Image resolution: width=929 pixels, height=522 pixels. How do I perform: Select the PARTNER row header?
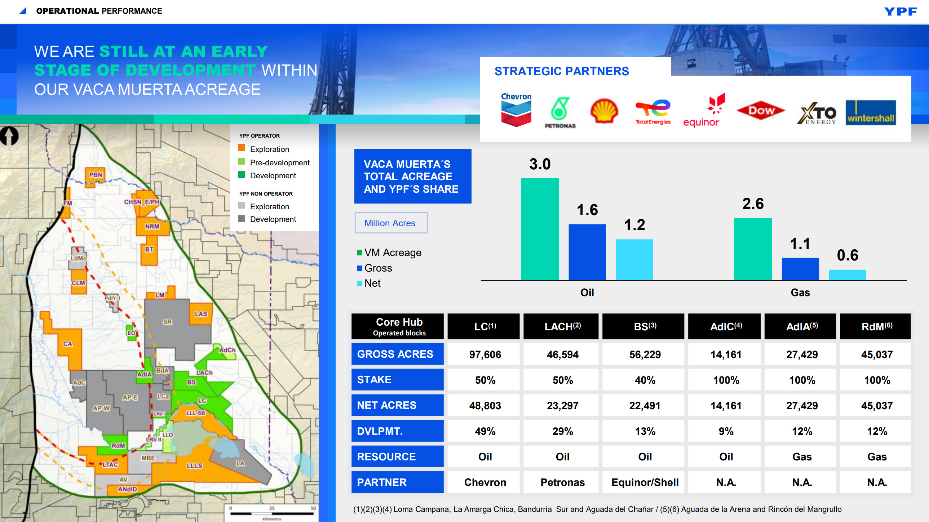[397, 482]
